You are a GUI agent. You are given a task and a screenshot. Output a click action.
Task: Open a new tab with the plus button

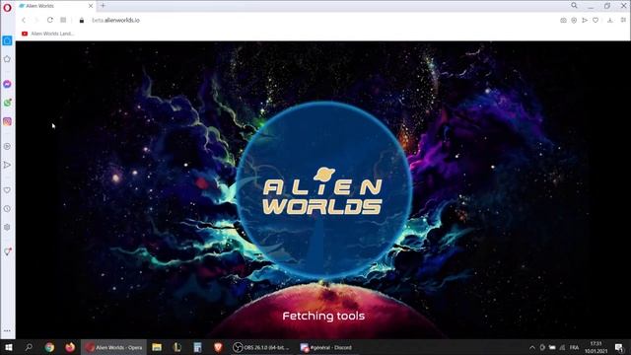click(103, 6)
